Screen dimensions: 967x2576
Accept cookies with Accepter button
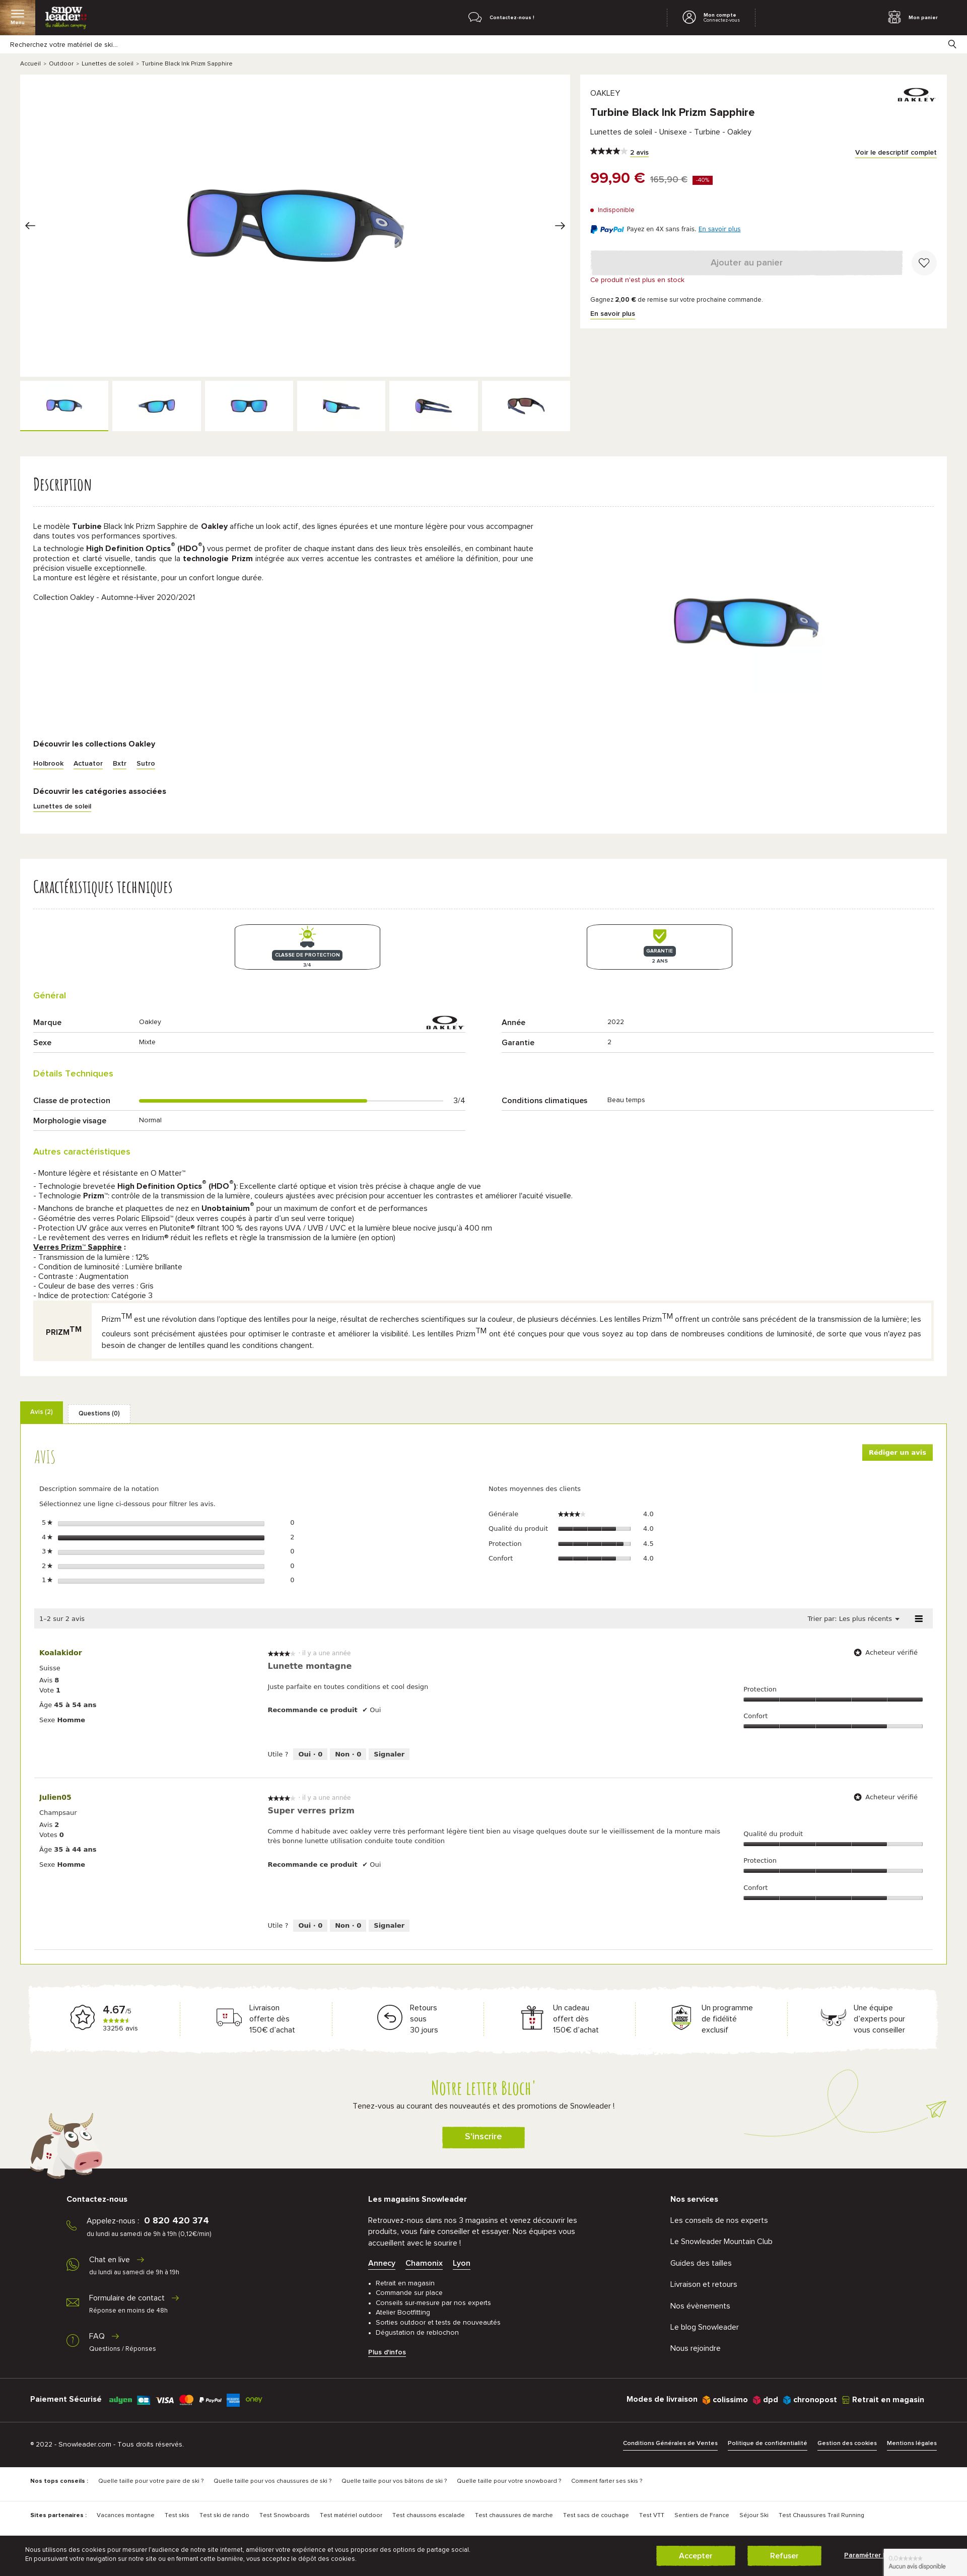[x=695, y=2555]
